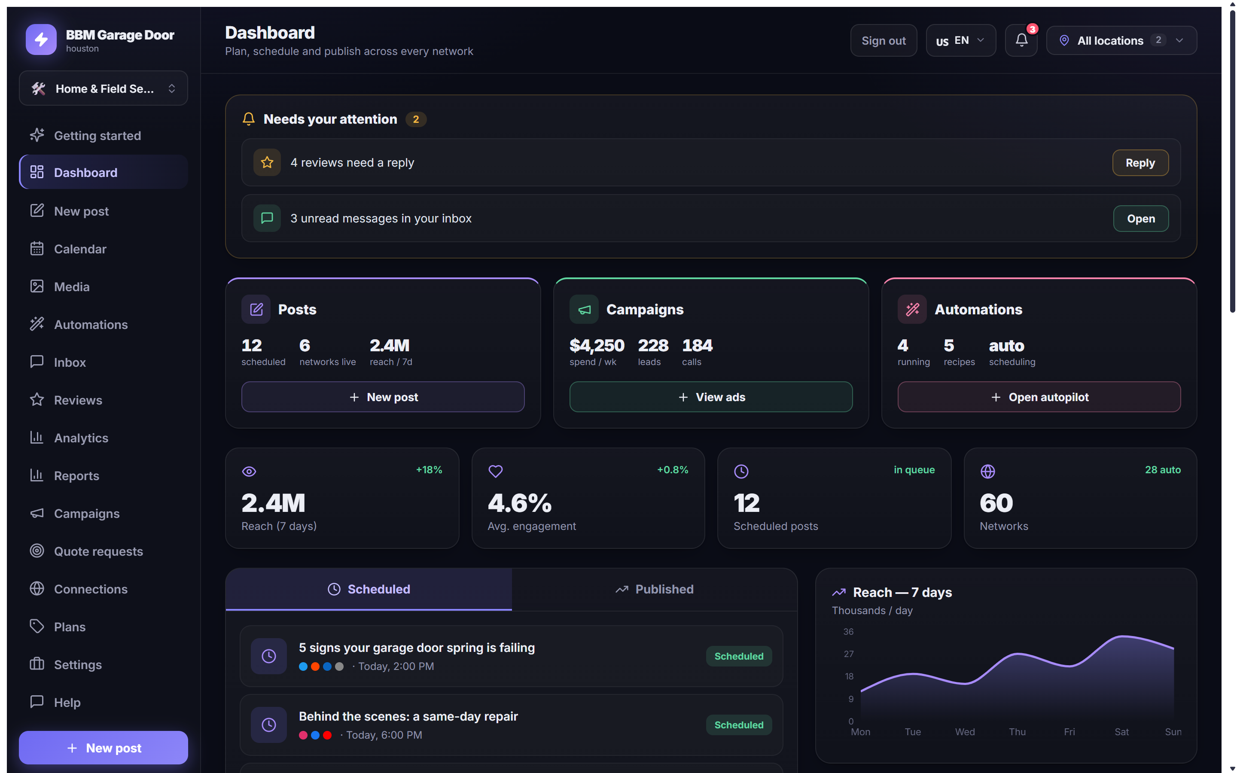This screenshot has width=1237, height=773.
Task: Click the heart icon on Avg. engagement card
Action: (x=495, y=472)
